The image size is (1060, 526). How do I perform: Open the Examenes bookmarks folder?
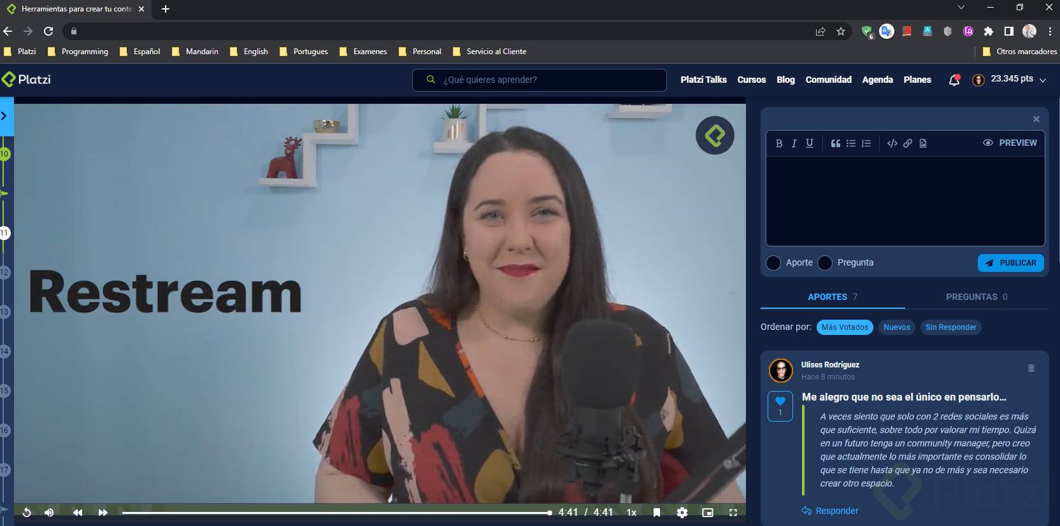363,52
